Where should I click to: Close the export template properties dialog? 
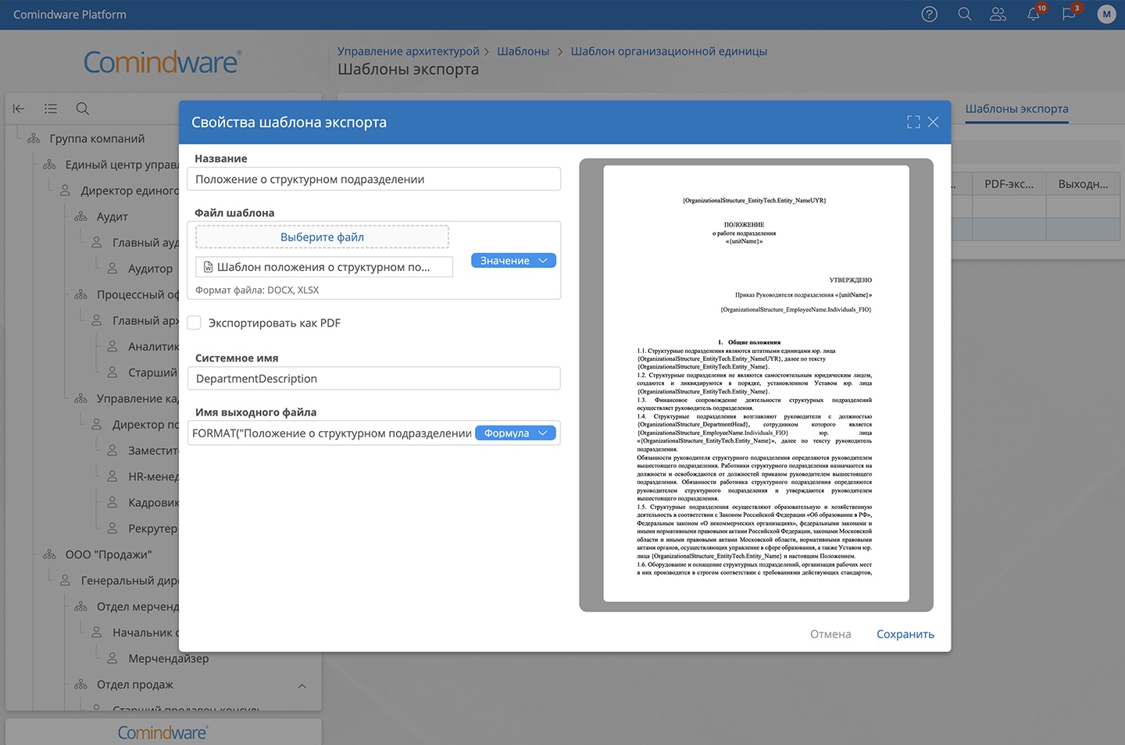tap(933, 122)
